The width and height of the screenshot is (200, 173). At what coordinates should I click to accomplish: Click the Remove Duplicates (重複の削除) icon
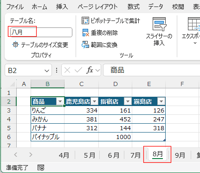tap(86, 33)
